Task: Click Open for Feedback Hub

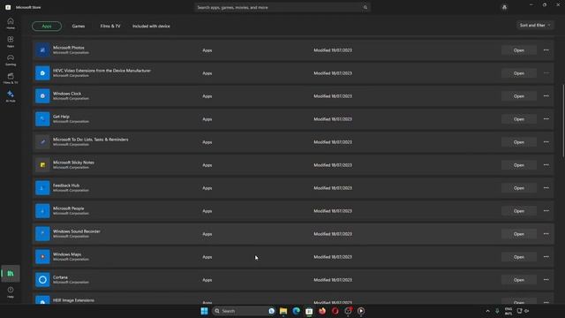Action: (519, 188)
